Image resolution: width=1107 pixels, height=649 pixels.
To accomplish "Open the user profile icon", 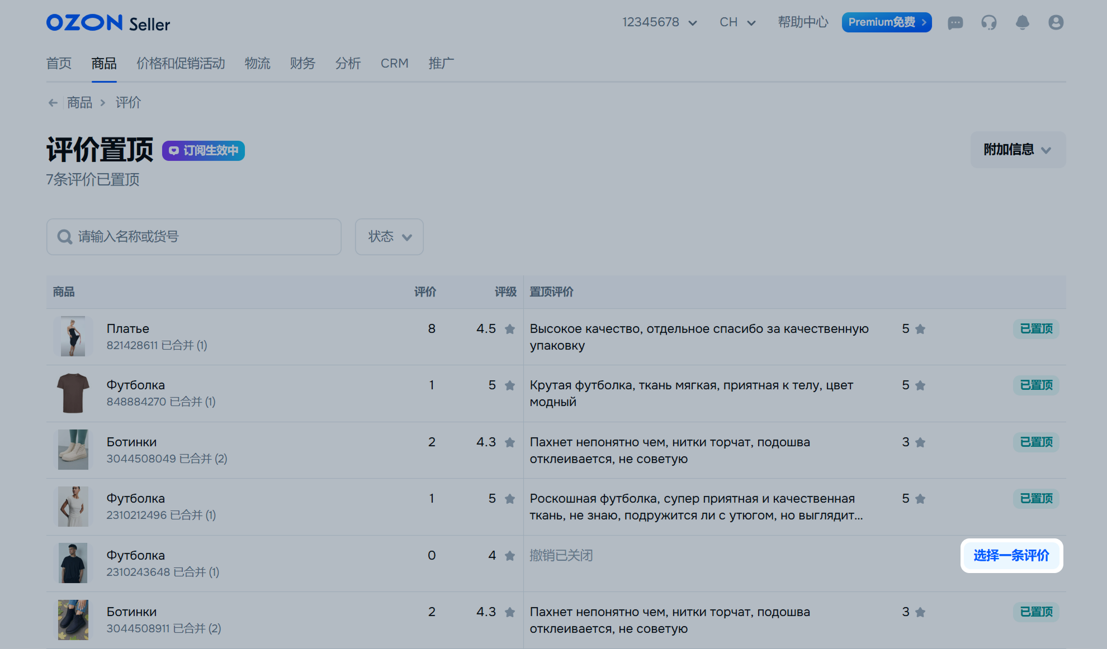I will (x=1056, y=22).
